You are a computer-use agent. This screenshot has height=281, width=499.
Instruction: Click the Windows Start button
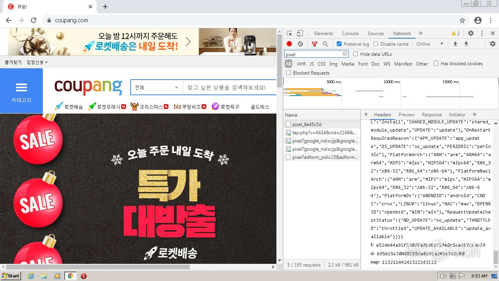pos(11,276)
